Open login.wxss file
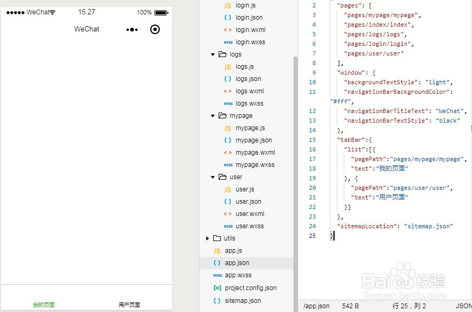 tap(250, 42)
